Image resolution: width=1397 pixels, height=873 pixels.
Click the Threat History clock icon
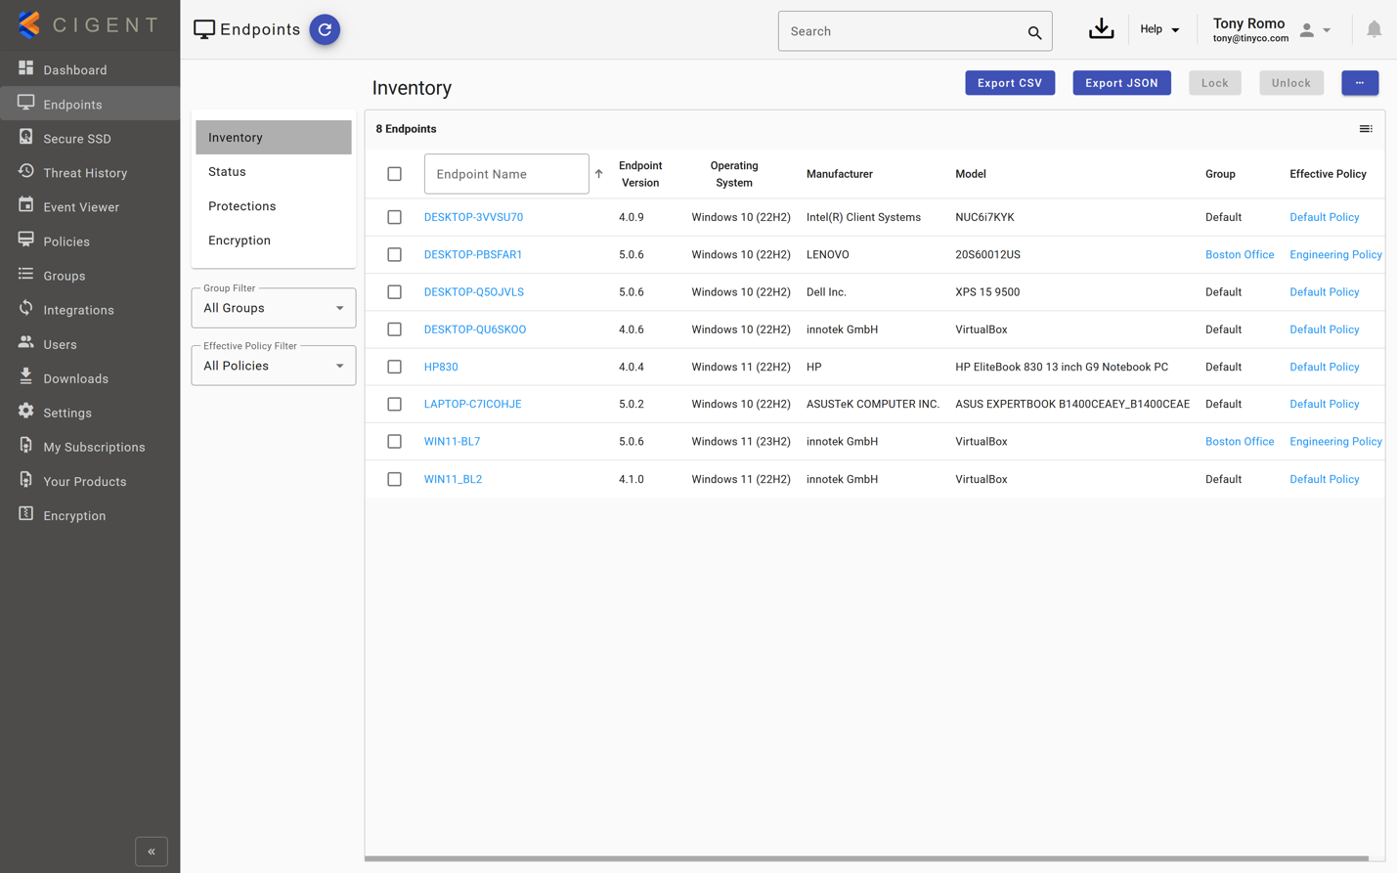pyautogui.click(x=25, y=171)
